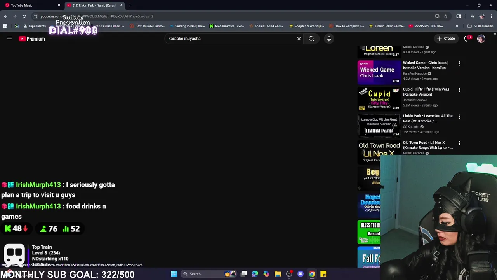Open the 'Should I Send Glut...' bookmark
The image size is (497, 280).
[x=266, y=26]
